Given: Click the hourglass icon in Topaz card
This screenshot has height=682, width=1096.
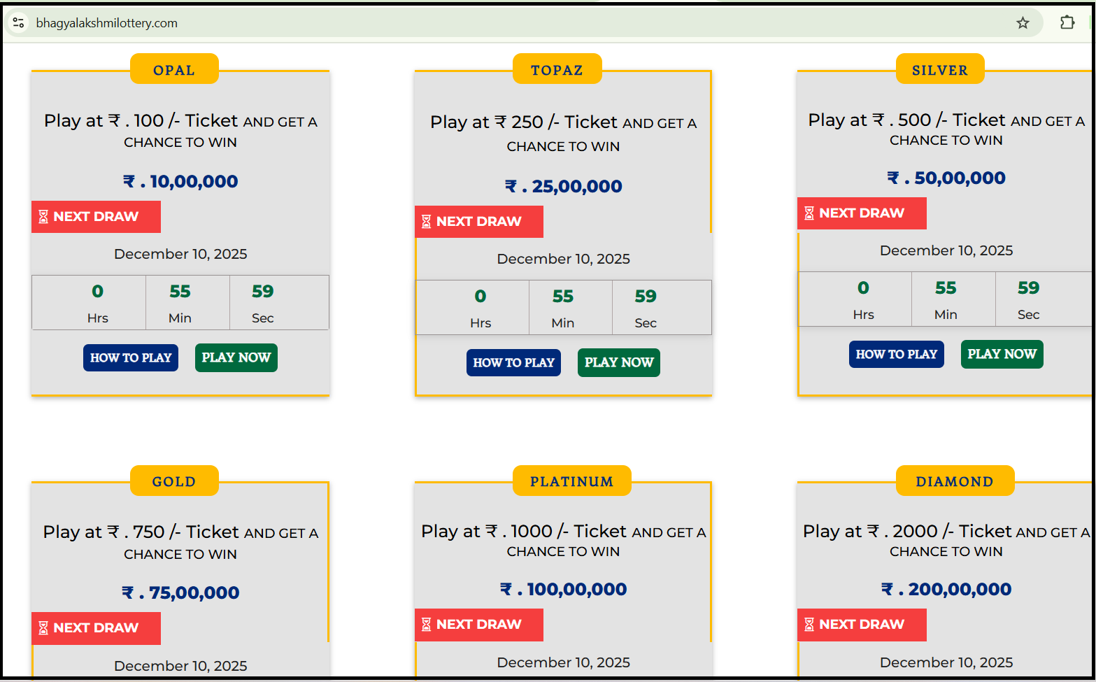Looking at the screenshot, I should [426, 222].
